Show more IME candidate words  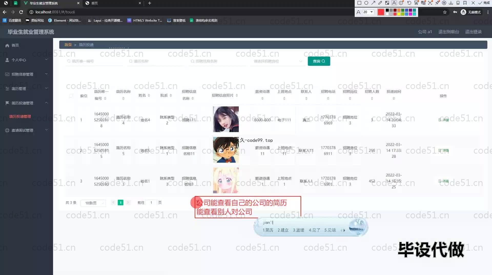344,230
